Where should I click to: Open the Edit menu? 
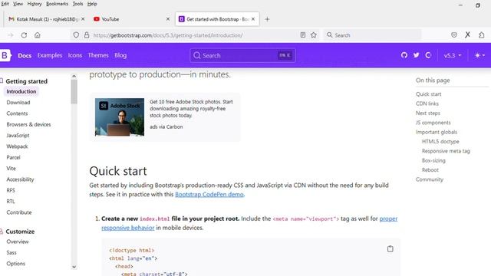(x=5, y=4)
